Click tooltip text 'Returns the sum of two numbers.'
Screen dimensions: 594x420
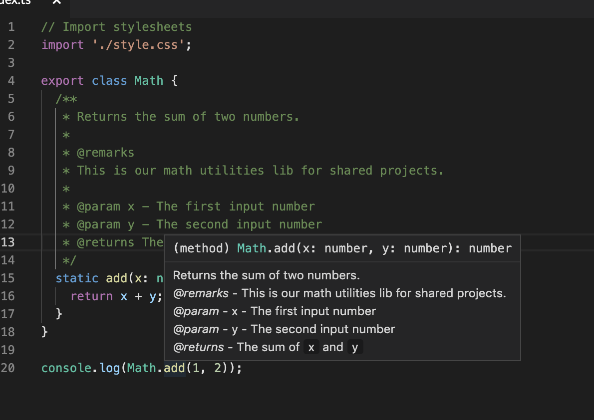click(267, 275)
